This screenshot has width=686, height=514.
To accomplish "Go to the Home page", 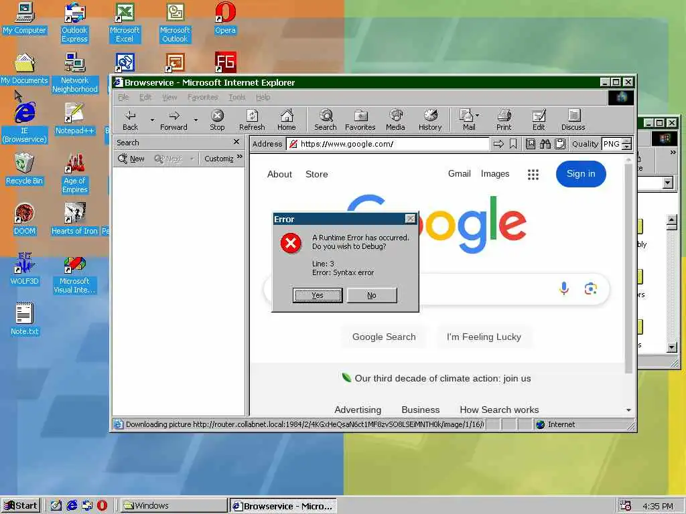I will point(287,120).
